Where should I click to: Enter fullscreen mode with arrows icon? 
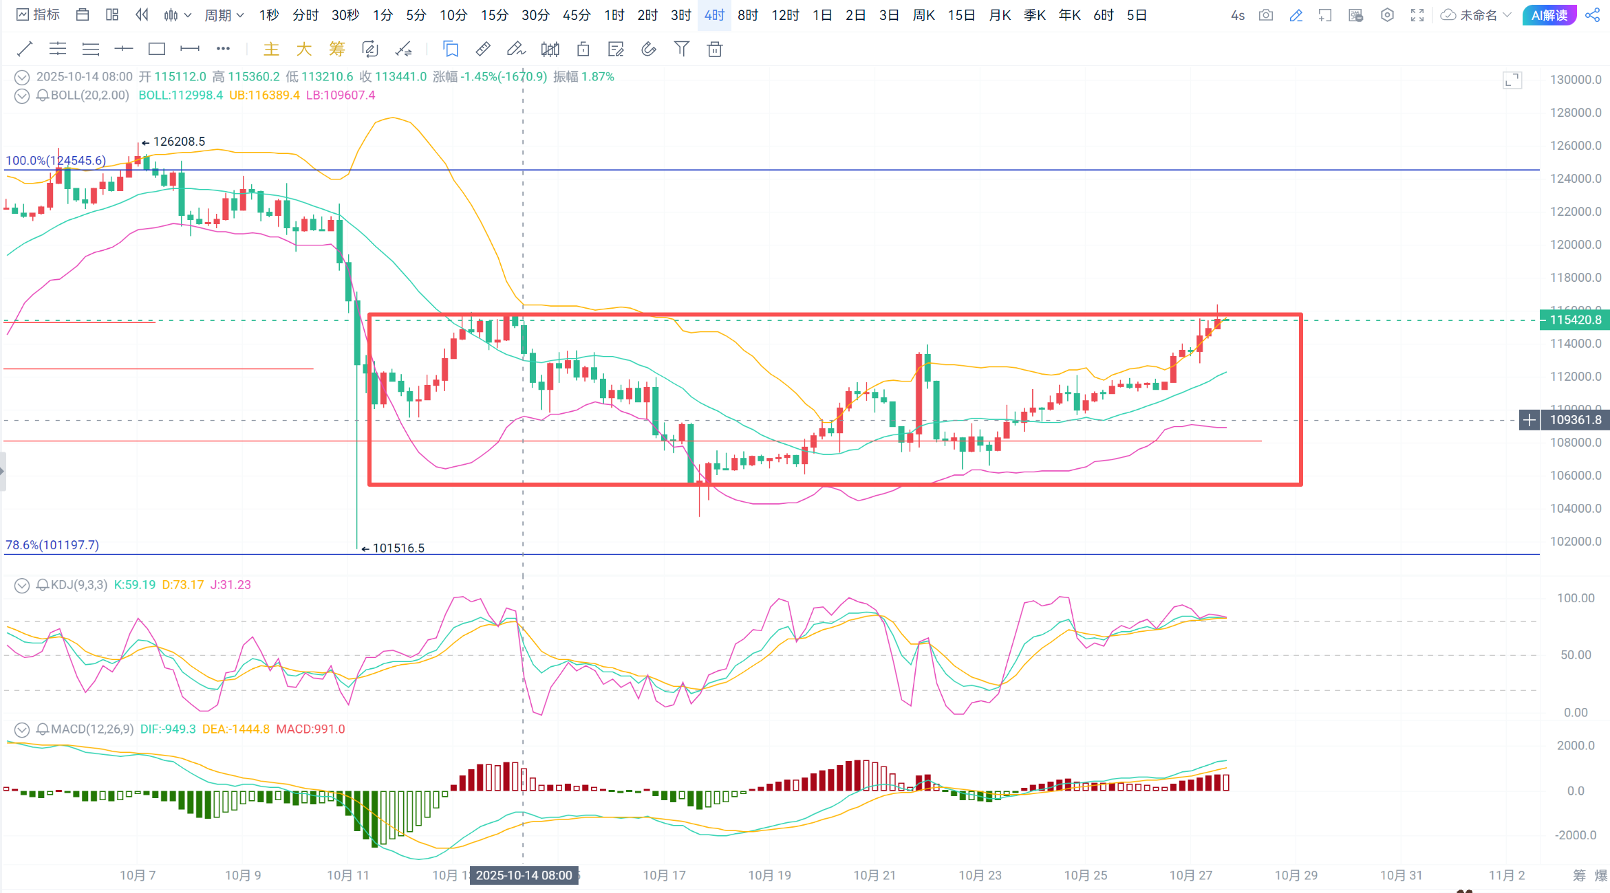pyautogui.click(x=1417, y=15)
